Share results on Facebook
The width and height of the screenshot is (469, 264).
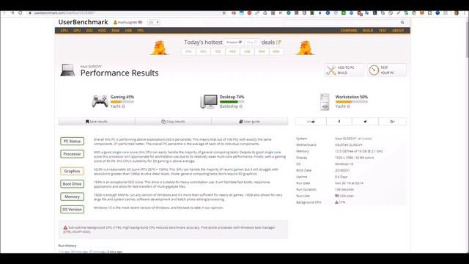pyautogui.click(x=339, y=122)
